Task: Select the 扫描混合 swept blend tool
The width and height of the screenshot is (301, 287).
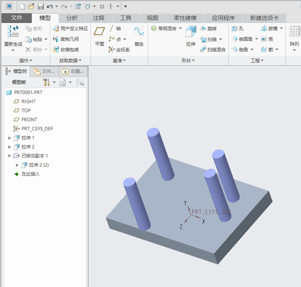Action: [x=213, y=50]
